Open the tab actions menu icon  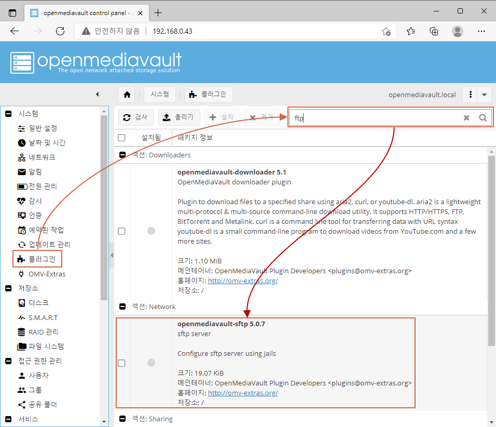12,13
